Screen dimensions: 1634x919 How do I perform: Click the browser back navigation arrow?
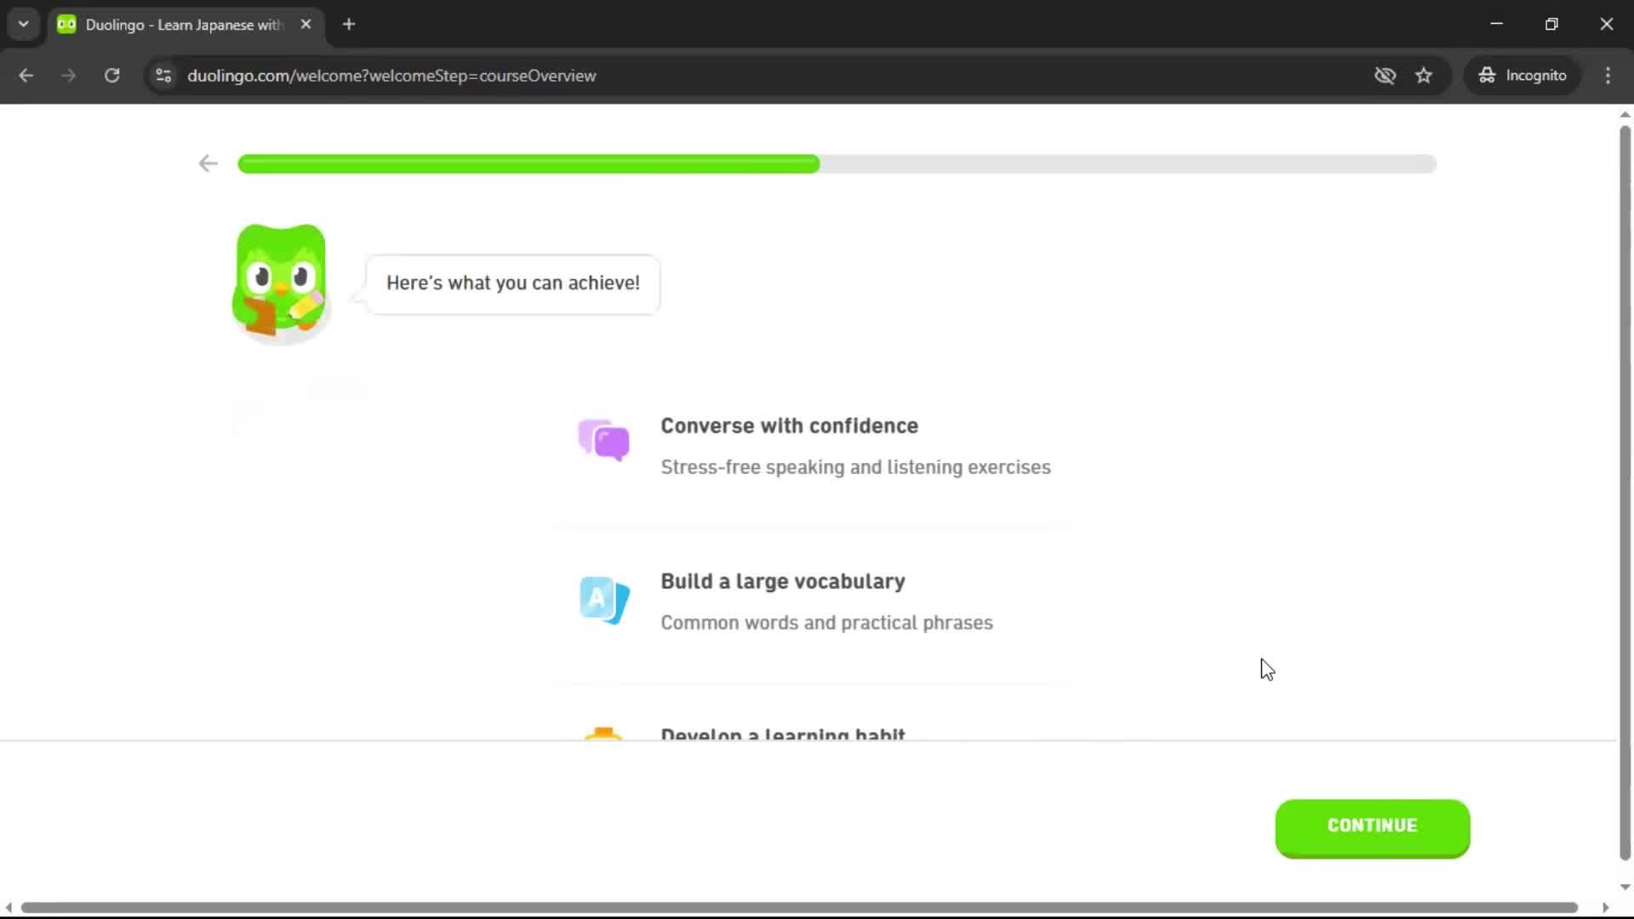(26, 76)
